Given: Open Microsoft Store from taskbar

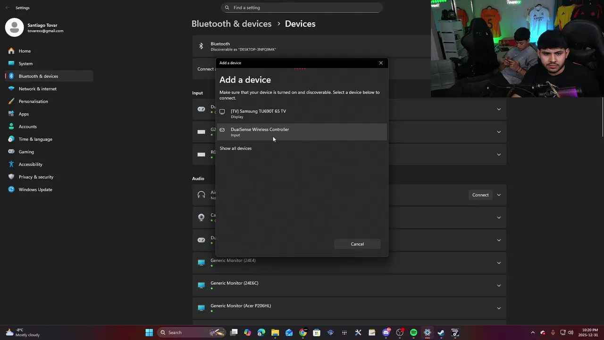Looking at the screenshot, I should 317,332.
